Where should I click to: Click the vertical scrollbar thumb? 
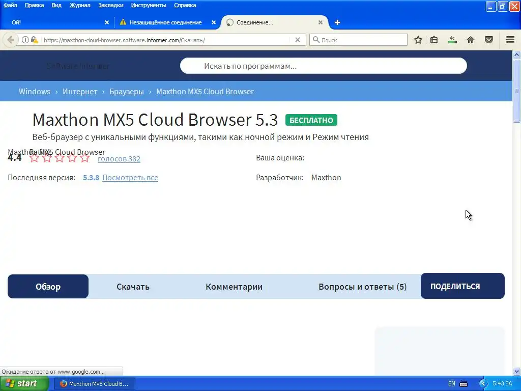coord(517,91)
